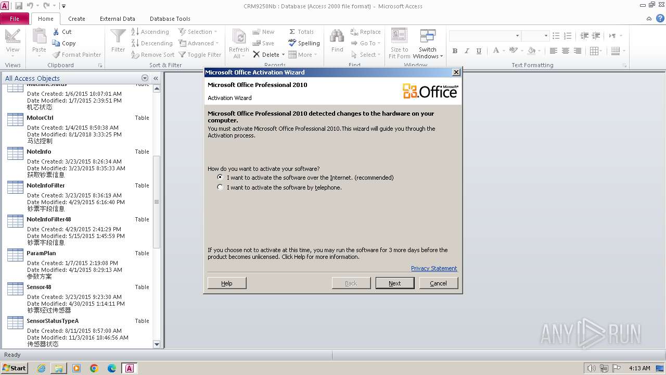Image resolution: width=666 pixels, height=375 pixels.
Task: Select the NoteInfoFilter48 table
Action: coord(78,229)
